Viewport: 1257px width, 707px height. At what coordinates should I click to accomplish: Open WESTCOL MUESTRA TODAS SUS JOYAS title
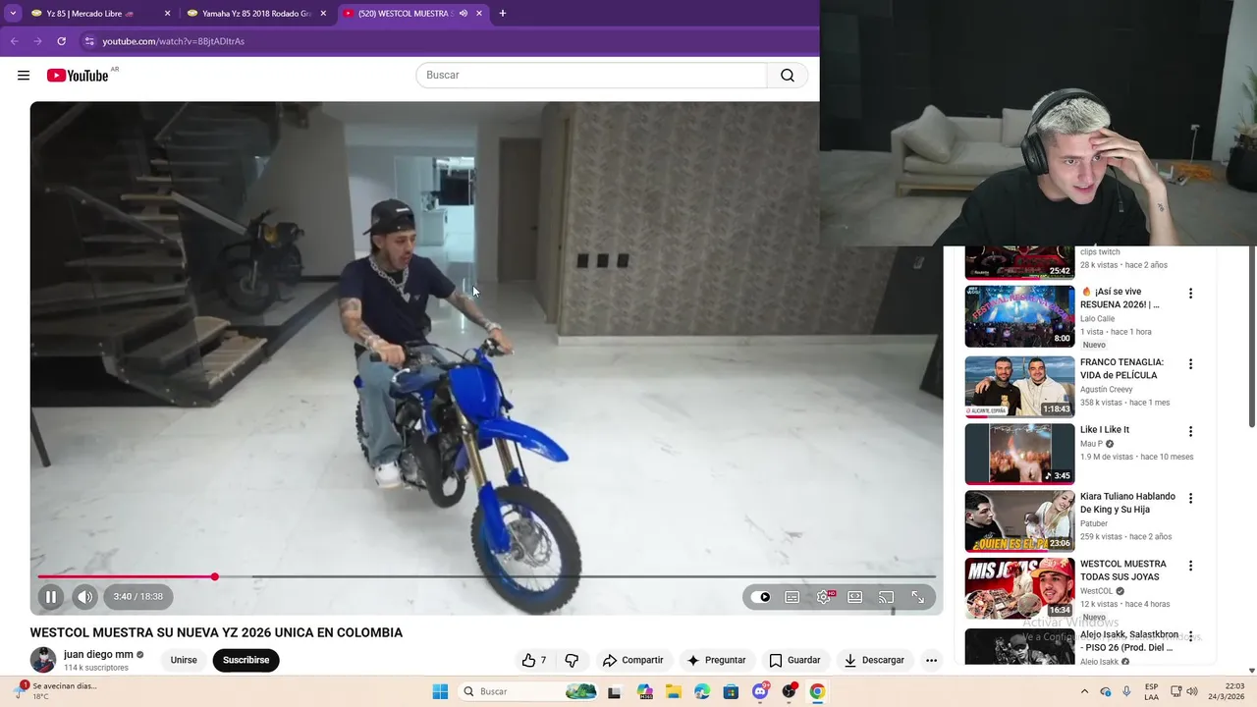1123,571
